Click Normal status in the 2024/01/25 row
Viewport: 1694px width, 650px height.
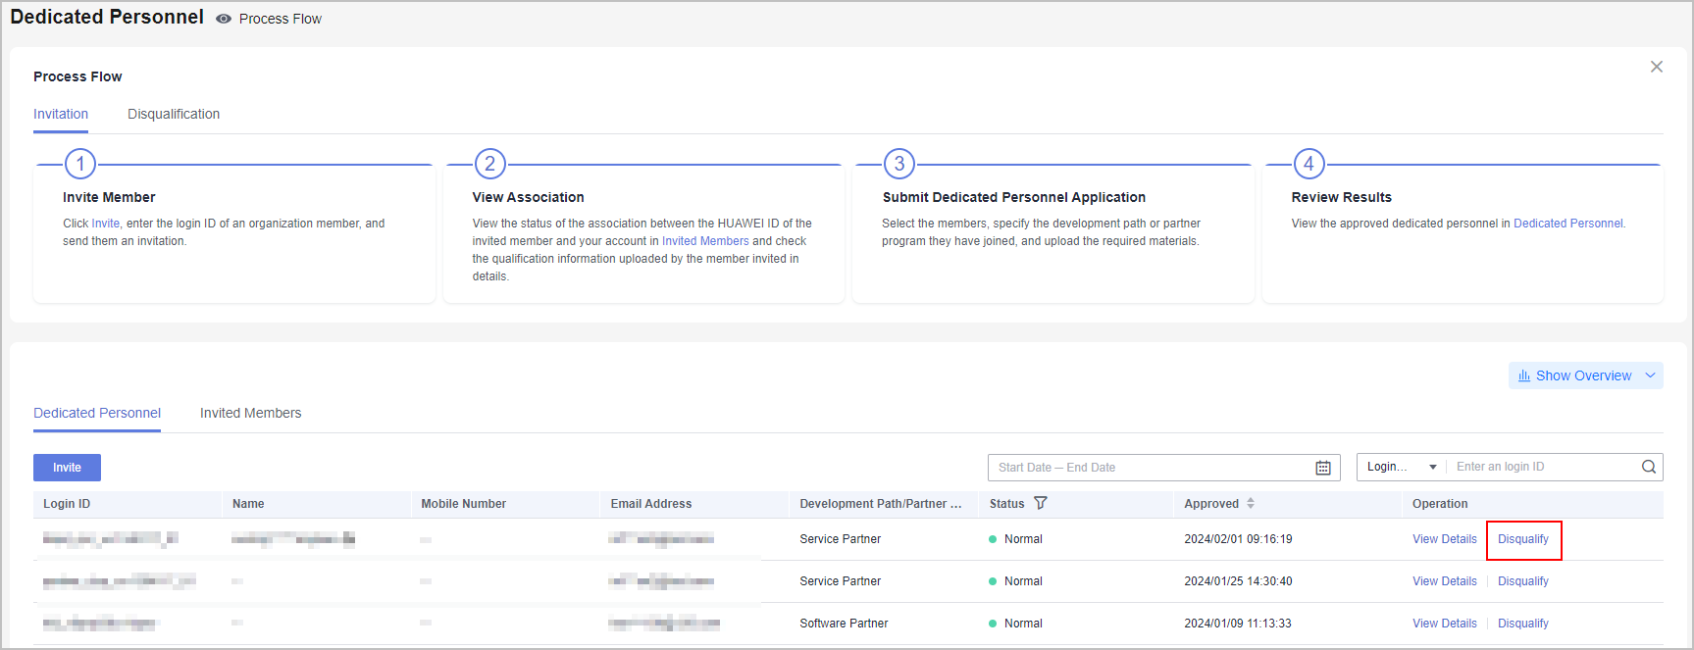coord(1023,581)
